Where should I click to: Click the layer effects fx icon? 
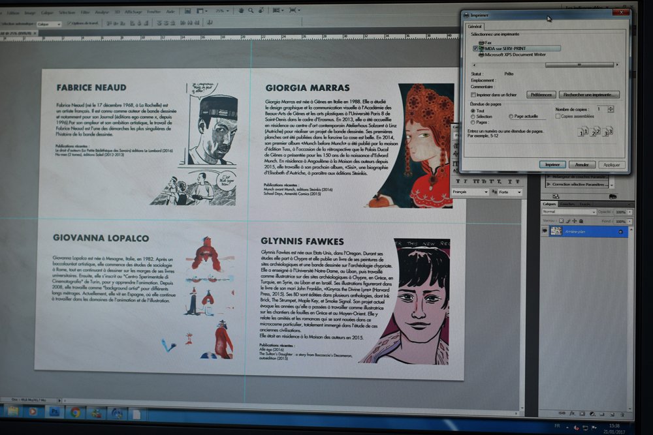(571, 413)
